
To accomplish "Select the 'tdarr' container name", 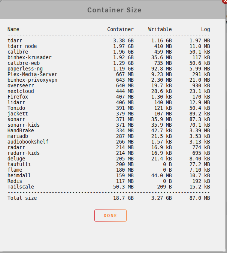I will (x=15, y=40).
